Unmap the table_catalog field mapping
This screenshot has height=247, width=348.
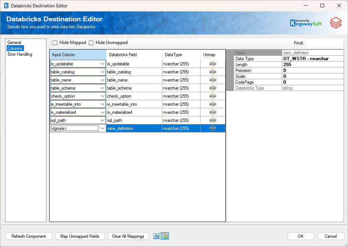pos(213,72)
